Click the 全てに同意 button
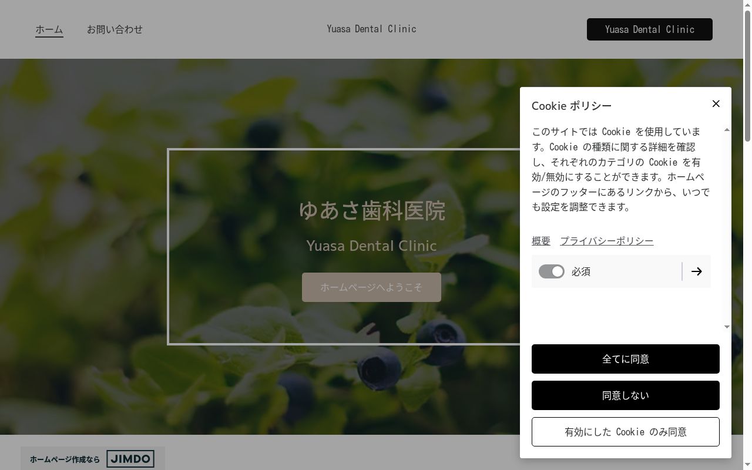The width and height of the screenshot is (752, 470). click(x=625, y=359)
